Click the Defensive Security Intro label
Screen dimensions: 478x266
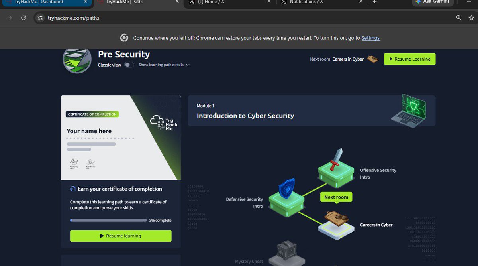[x=244, y=203]
